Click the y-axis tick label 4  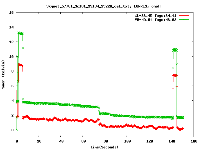(x=12, y=101)
